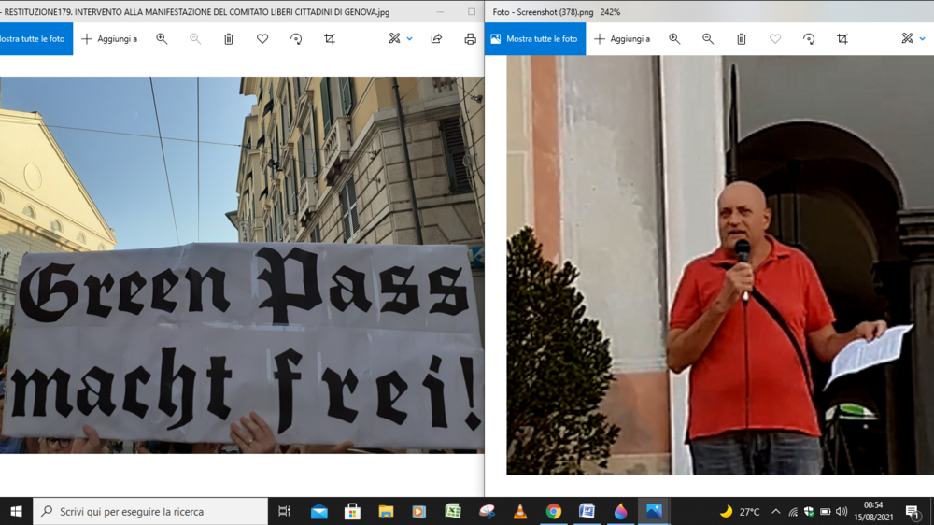This screenshot has width=934, height=525.
Task: Crop the Screenshot (378) photo
Action: [x=842, y=38]
